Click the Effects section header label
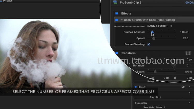 pos(126,13)
